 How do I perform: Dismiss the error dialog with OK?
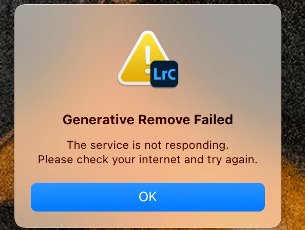tap(148, 197)
